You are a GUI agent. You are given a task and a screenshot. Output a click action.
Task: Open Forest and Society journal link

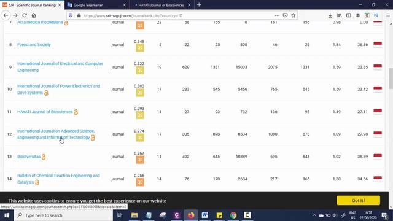34,45
